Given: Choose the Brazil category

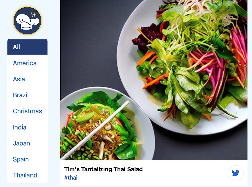Looking at the screenshot, I should click(21, 95).
